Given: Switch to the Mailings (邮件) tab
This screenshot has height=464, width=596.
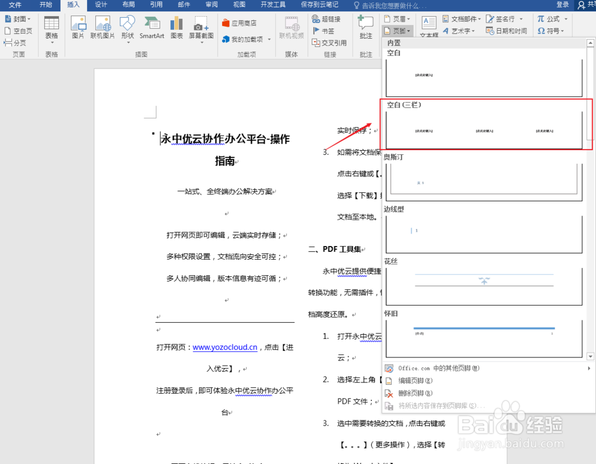Looking at the screenshot, I should (x=184, y=5).
